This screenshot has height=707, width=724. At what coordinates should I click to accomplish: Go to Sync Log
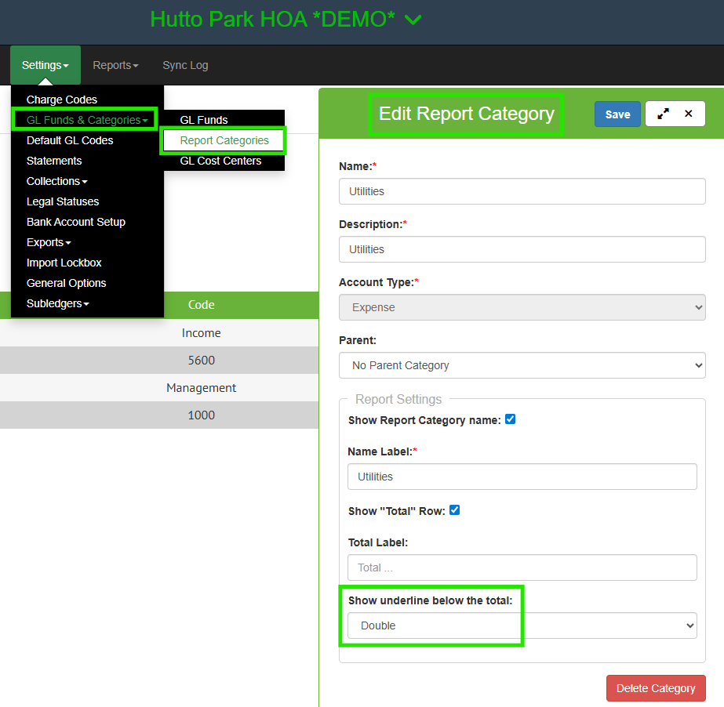(185, 65)
